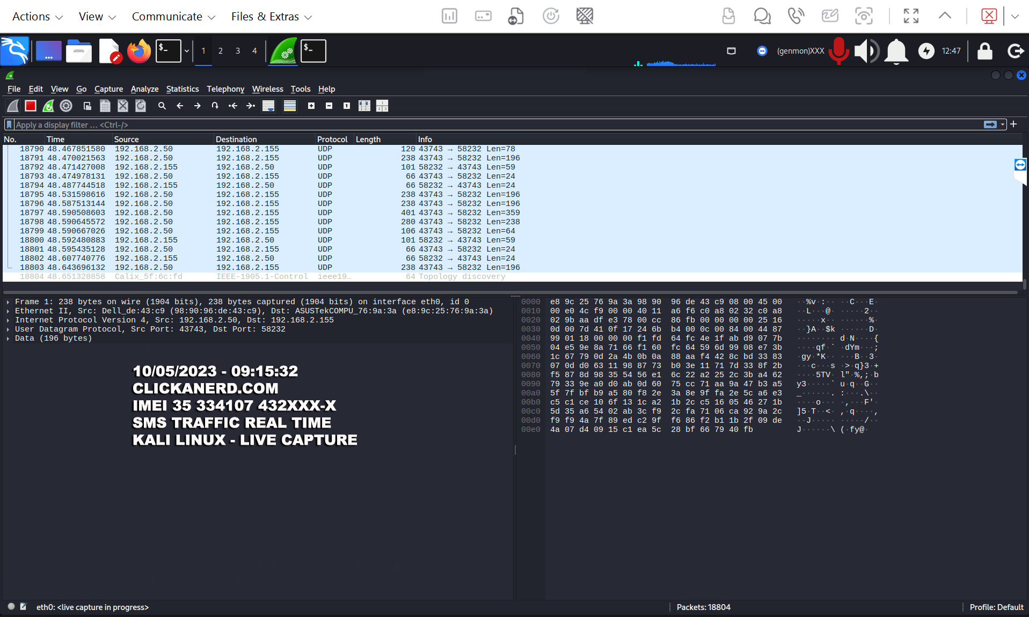
Task: Zoom in on packet text
Action: [x=311, y=106]
